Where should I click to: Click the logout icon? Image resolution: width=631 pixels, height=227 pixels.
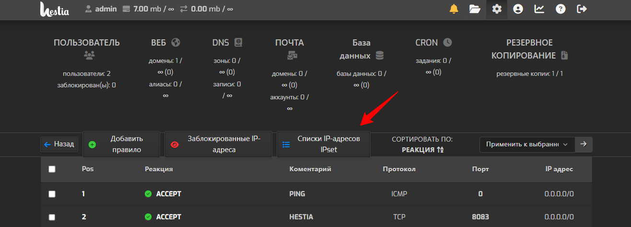[x=582, y=9]
